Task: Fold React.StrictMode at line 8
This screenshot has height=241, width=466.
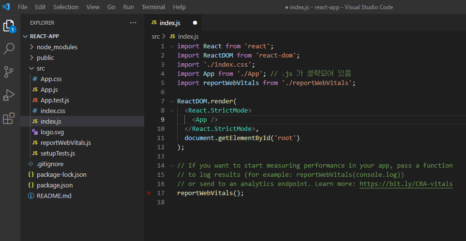Action: [x=171, y=111]
